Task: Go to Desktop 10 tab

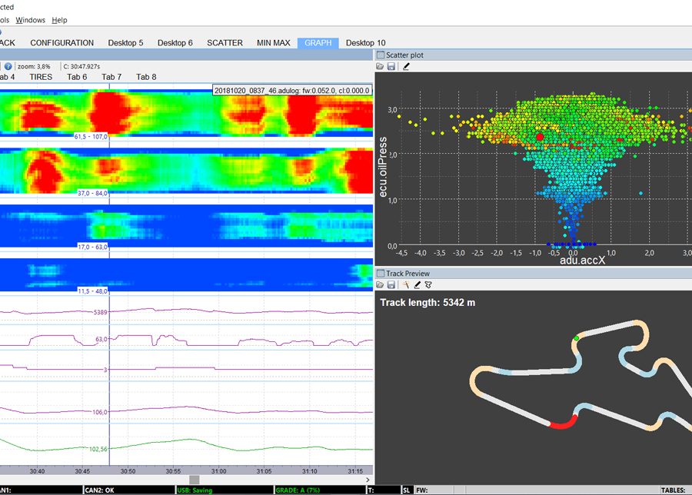Action: pos(365,43)
